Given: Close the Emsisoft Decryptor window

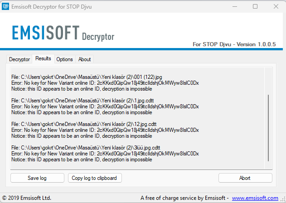Looking at the screenshot, I should [276, 6].
